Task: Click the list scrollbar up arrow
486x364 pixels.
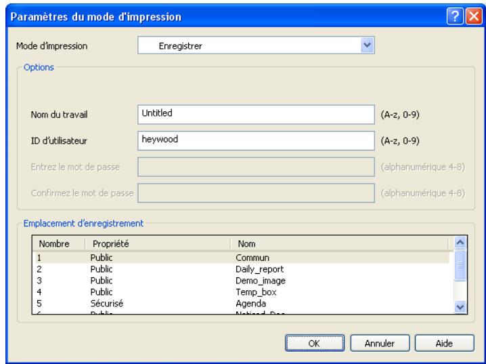Action: point(460,243)
